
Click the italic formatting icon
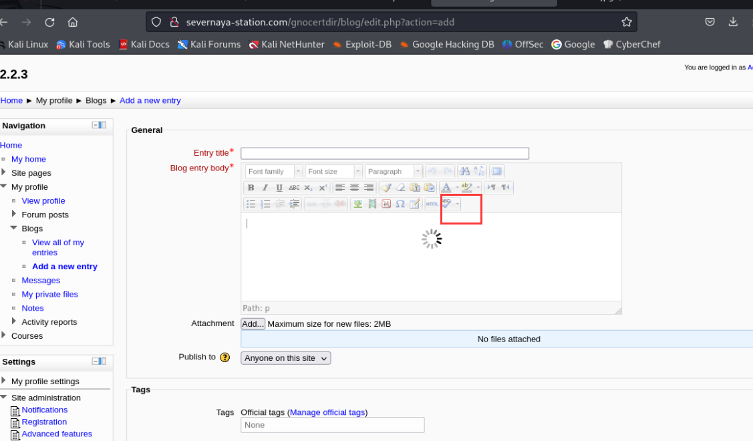click(x=265, y=188)
